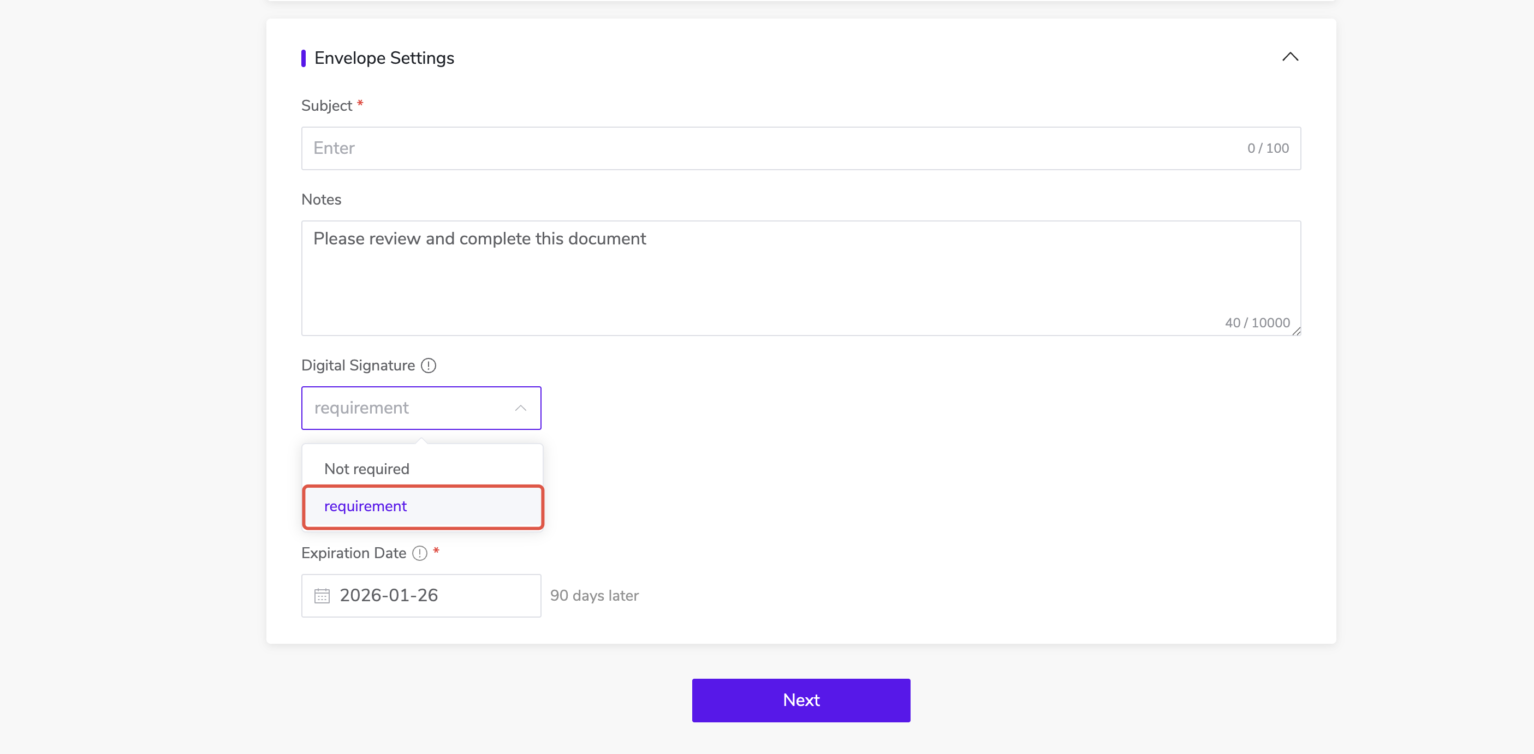Grab the Notes textarea resize handle

(x=1296, y=331)
